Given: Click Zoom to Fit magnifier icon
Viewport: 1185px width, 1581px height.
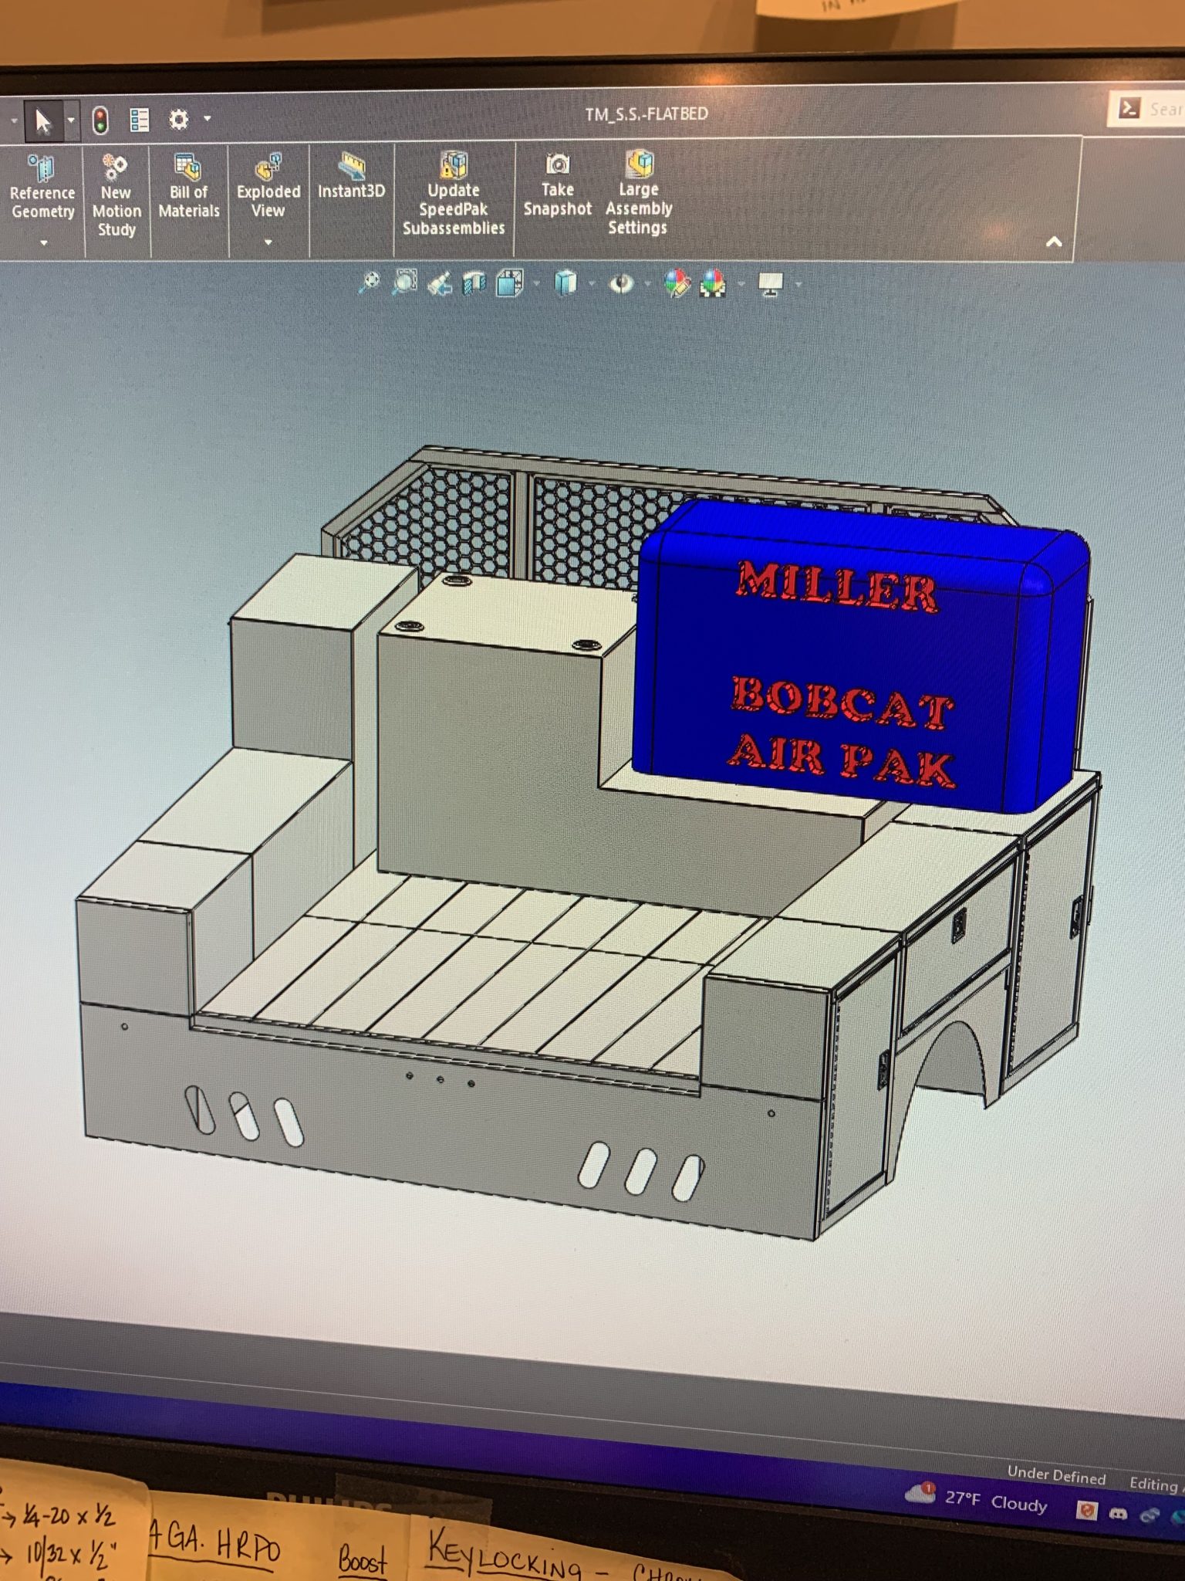Looking at the screenshot, I should [370, 283].
